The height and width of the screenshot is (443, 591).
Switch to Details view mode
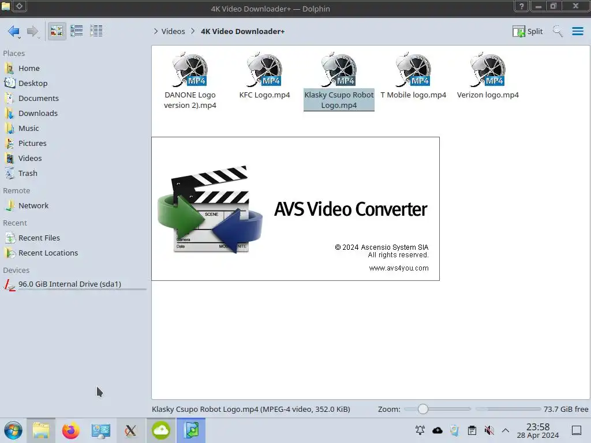pyautogui.click(x=96, y=31)
